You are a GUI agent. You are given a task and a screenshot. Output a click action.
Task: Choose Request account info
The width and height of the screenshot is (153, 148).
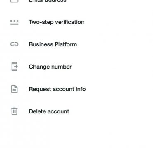pos(76,89)
